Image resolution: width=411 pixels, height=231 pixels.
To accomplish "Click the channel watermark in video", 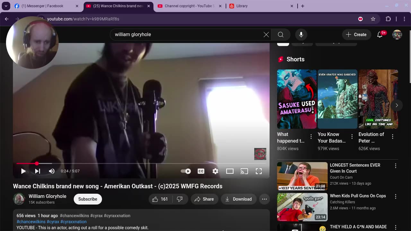I will click(260, 154).
